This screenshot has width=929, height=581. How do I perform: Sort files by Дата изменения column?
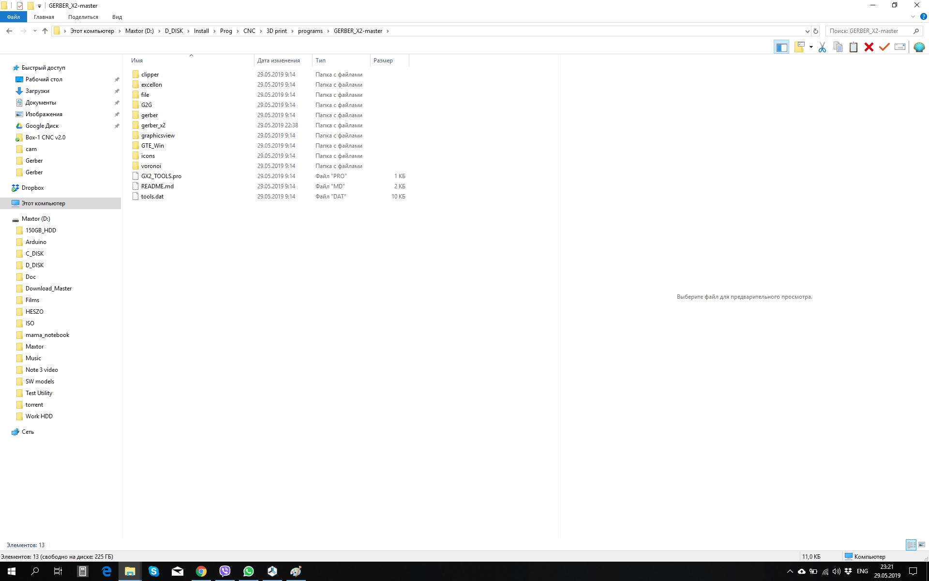coord(279,61)
